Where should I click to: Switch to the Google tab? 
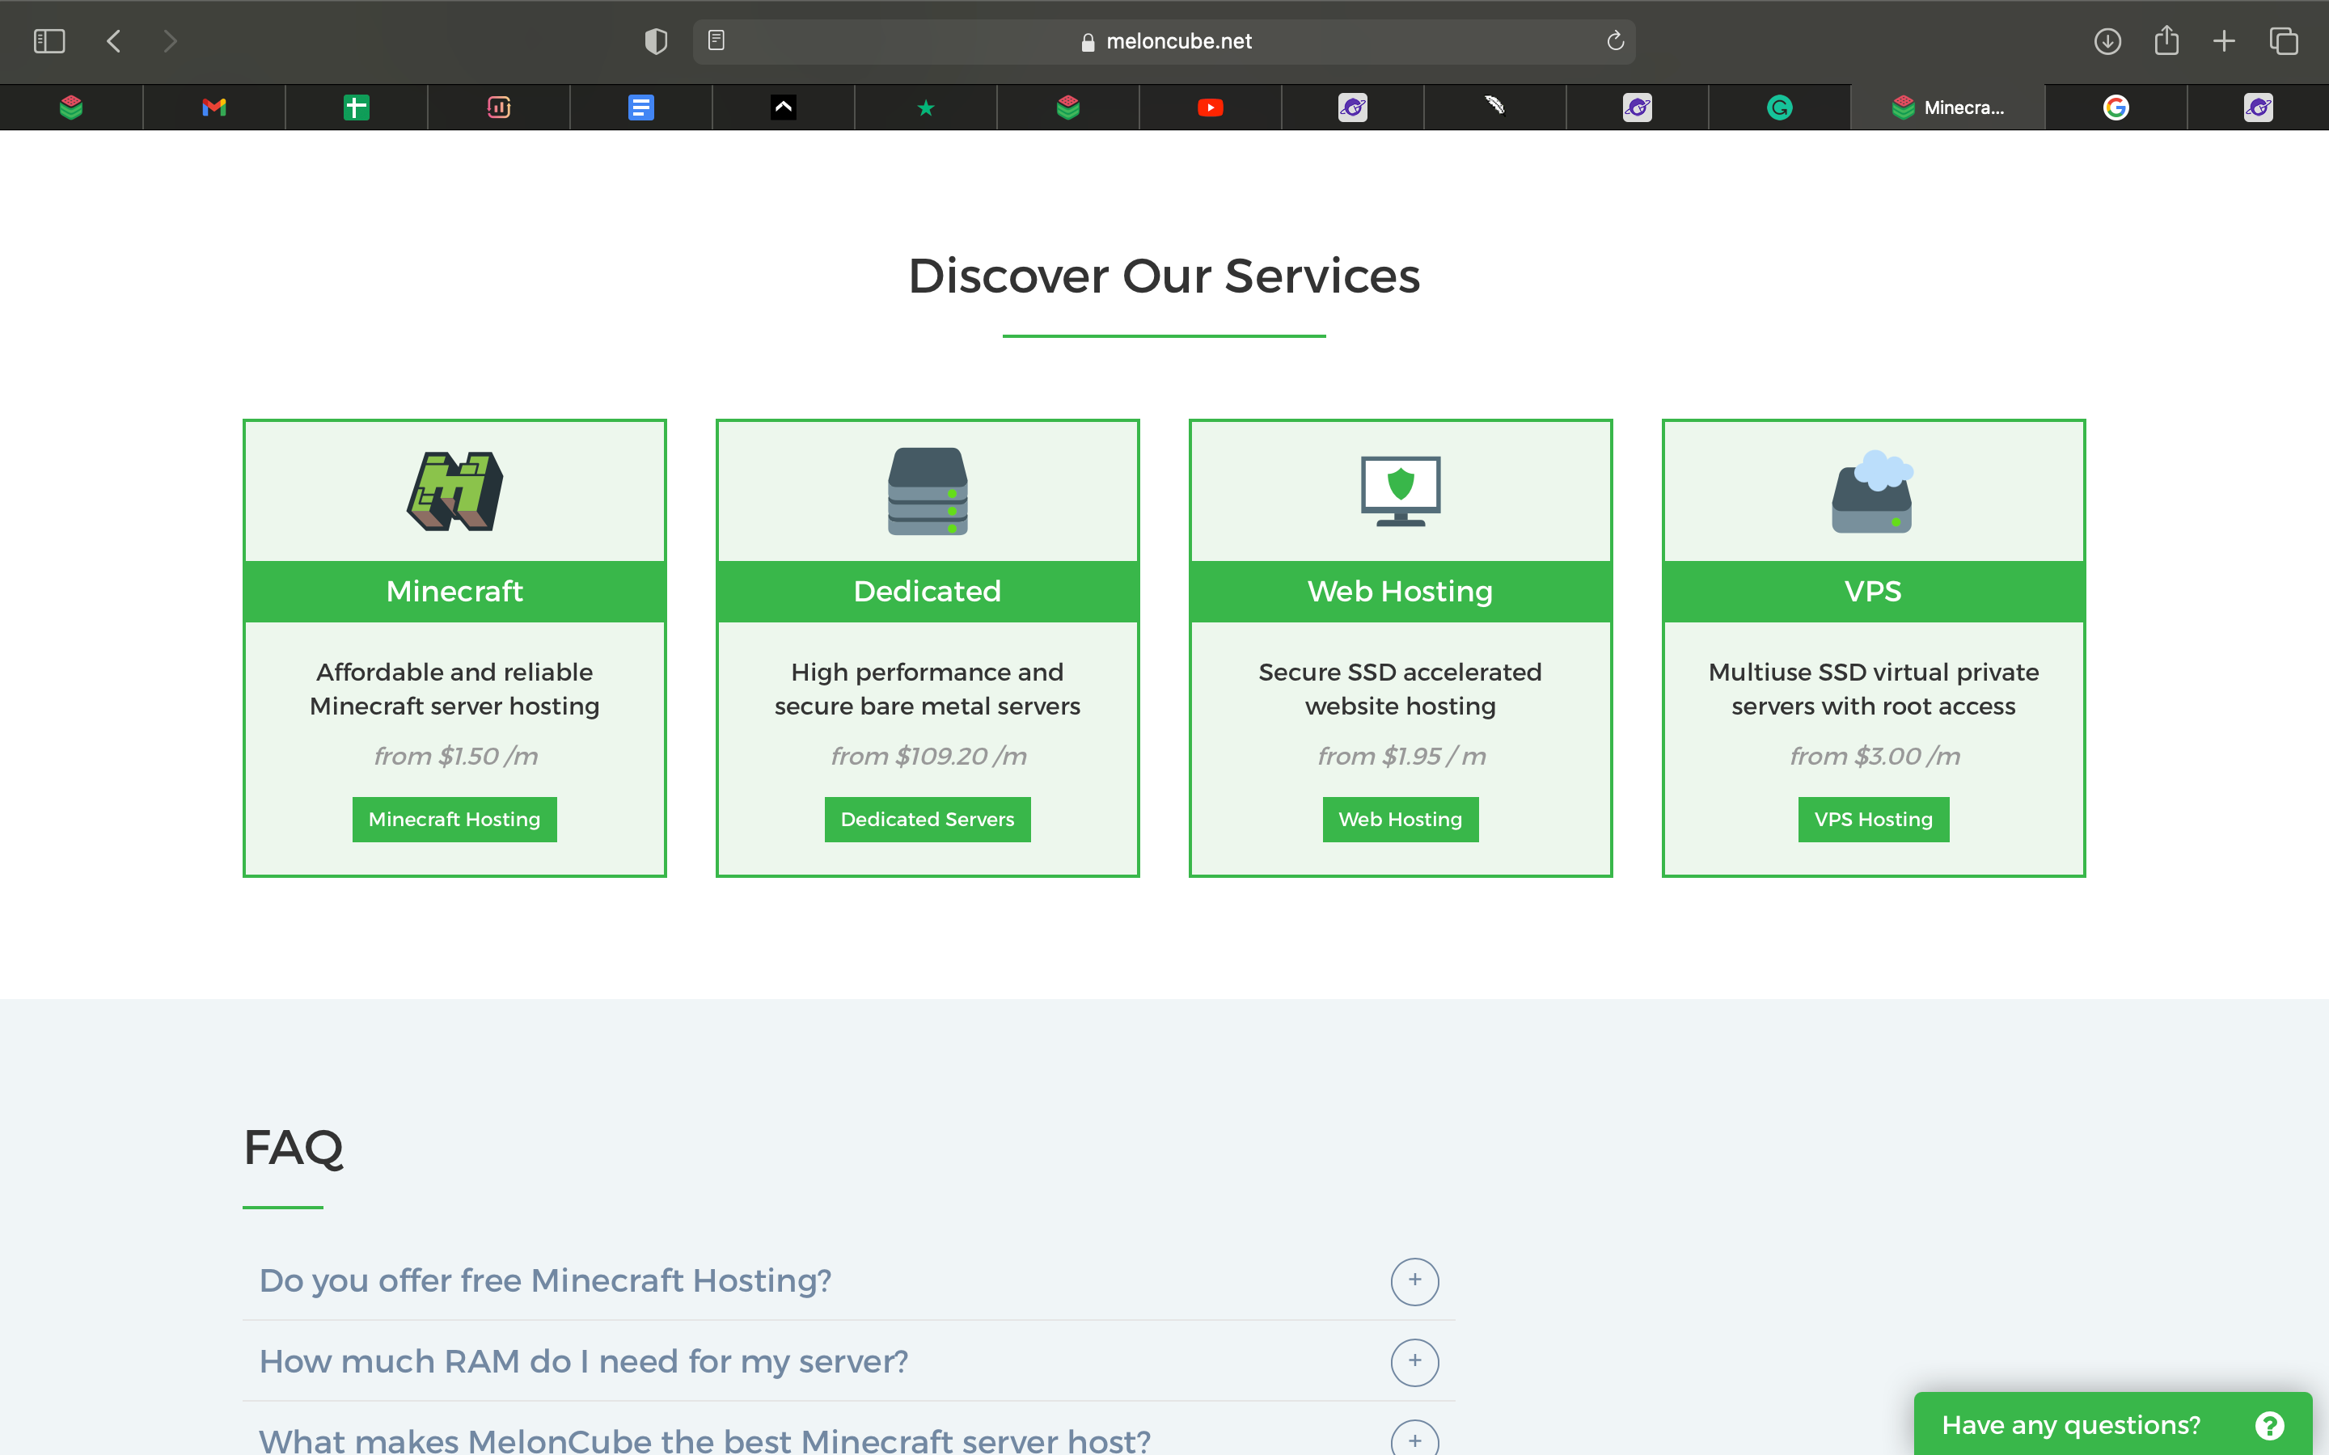[2116, 108]
